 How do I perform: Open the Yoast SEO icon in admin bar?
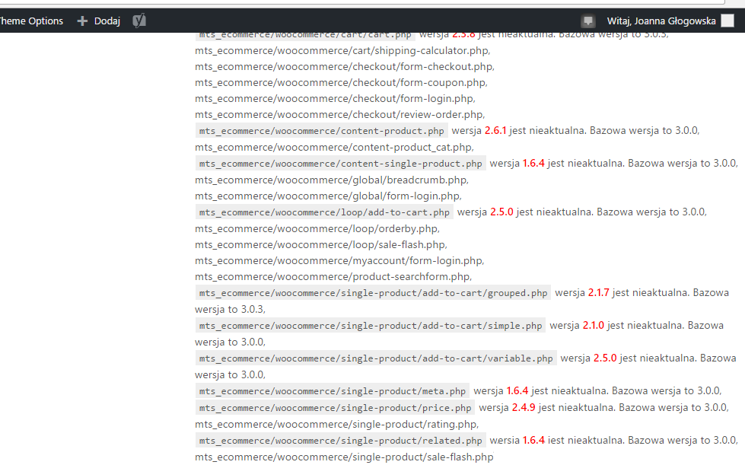click(x=138, y=21)
